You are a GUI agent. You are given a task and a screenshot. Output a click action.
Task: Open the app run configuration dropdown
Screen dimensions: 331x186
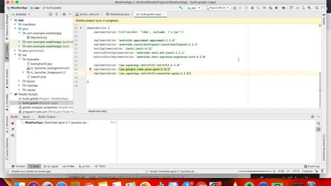193,8
